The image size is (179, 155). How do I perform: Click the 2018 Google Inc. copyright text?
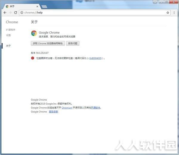pyautogui.click(x=52, y=104)
